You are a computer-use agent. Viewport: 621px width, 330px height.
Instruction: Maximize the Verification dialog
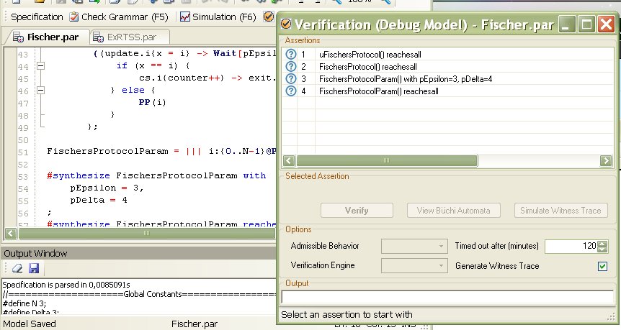point(586,24)
